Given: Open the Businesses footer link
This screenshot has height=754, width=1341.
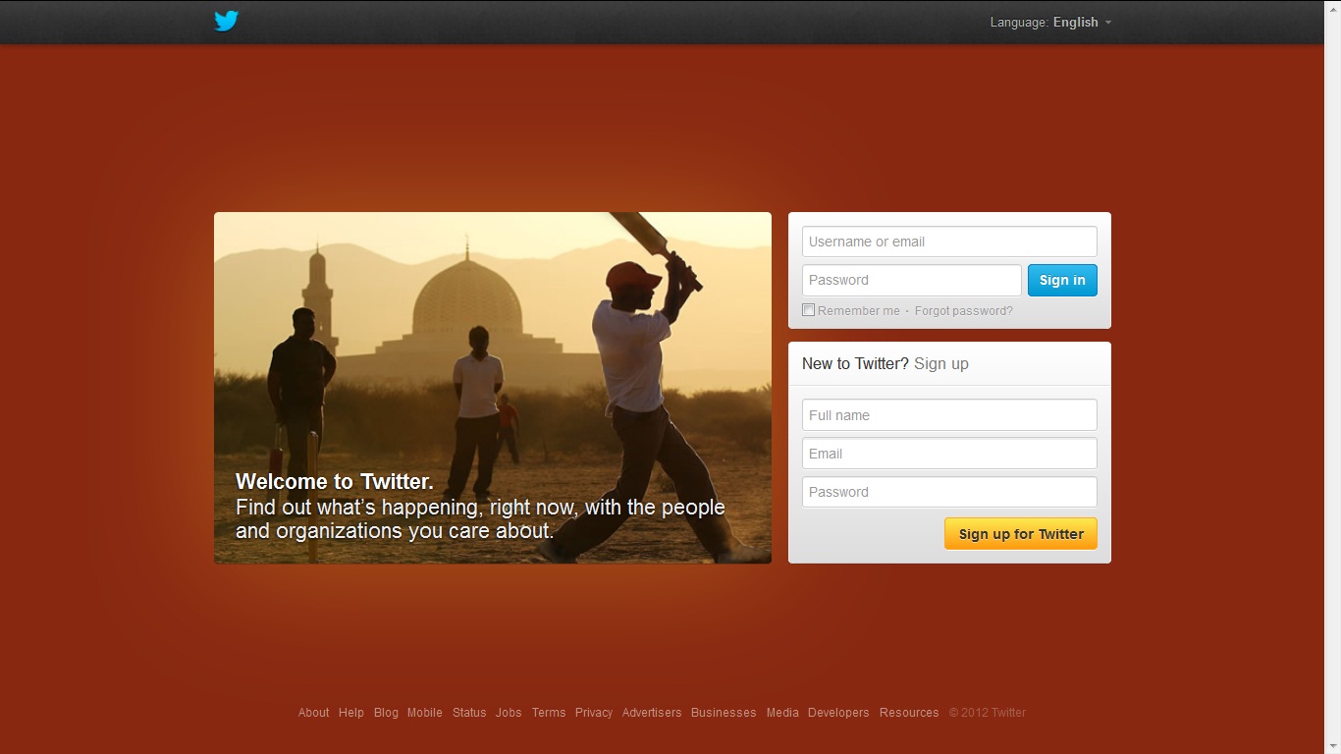Looking at the screenshot, I should click(724, 713).
